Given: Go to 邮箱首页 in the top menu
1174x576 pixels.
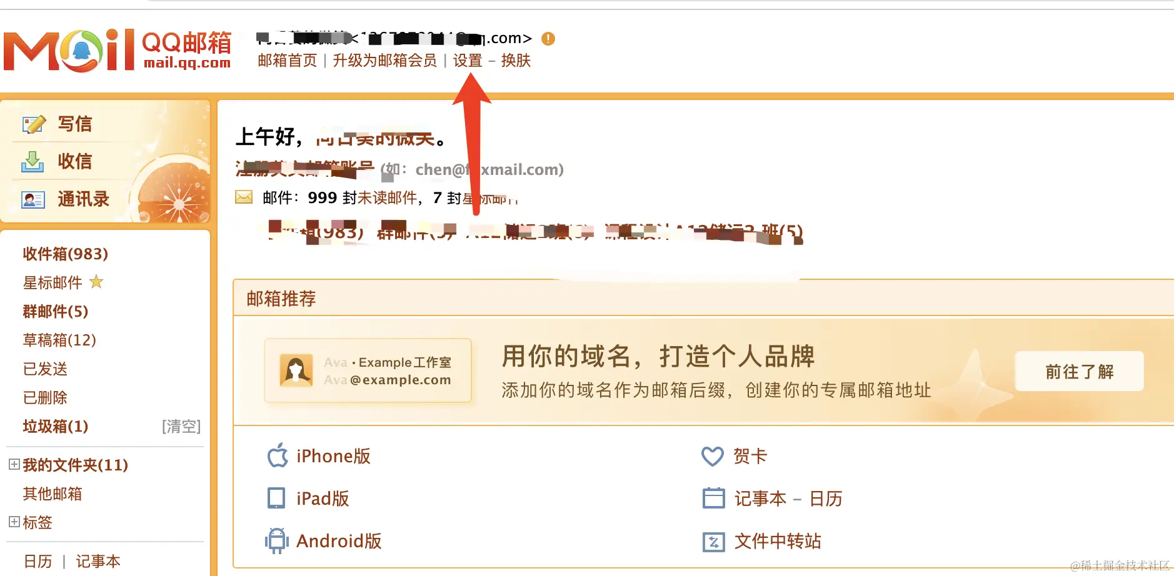Looking at the screenshot, I should point(288,61).
